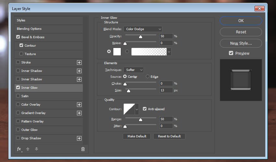Select the Outer Glow effect row
Viewport: 276px width, 162px height.
(x=49, y=130)
